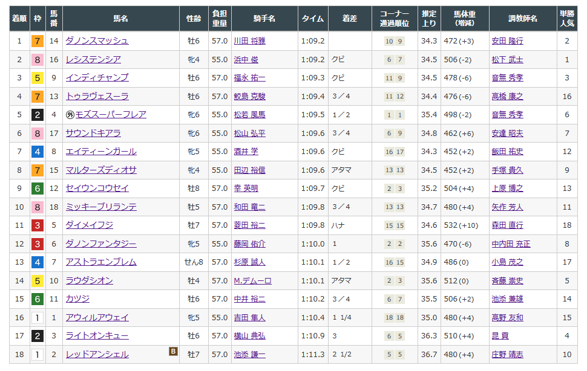Open horse link ミッキーブリランテ
Viewport: 587px width, 371px height.
click(101, 207)
